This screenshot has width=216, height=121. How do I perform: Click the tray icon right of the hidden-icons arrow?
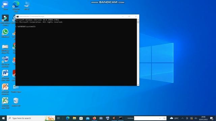pyautogui.click(x=187, y=118)
